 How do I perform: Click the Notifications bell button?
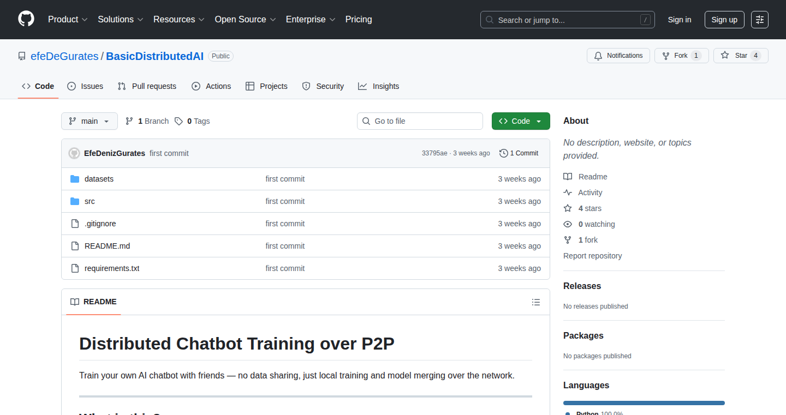coord(618,56)
